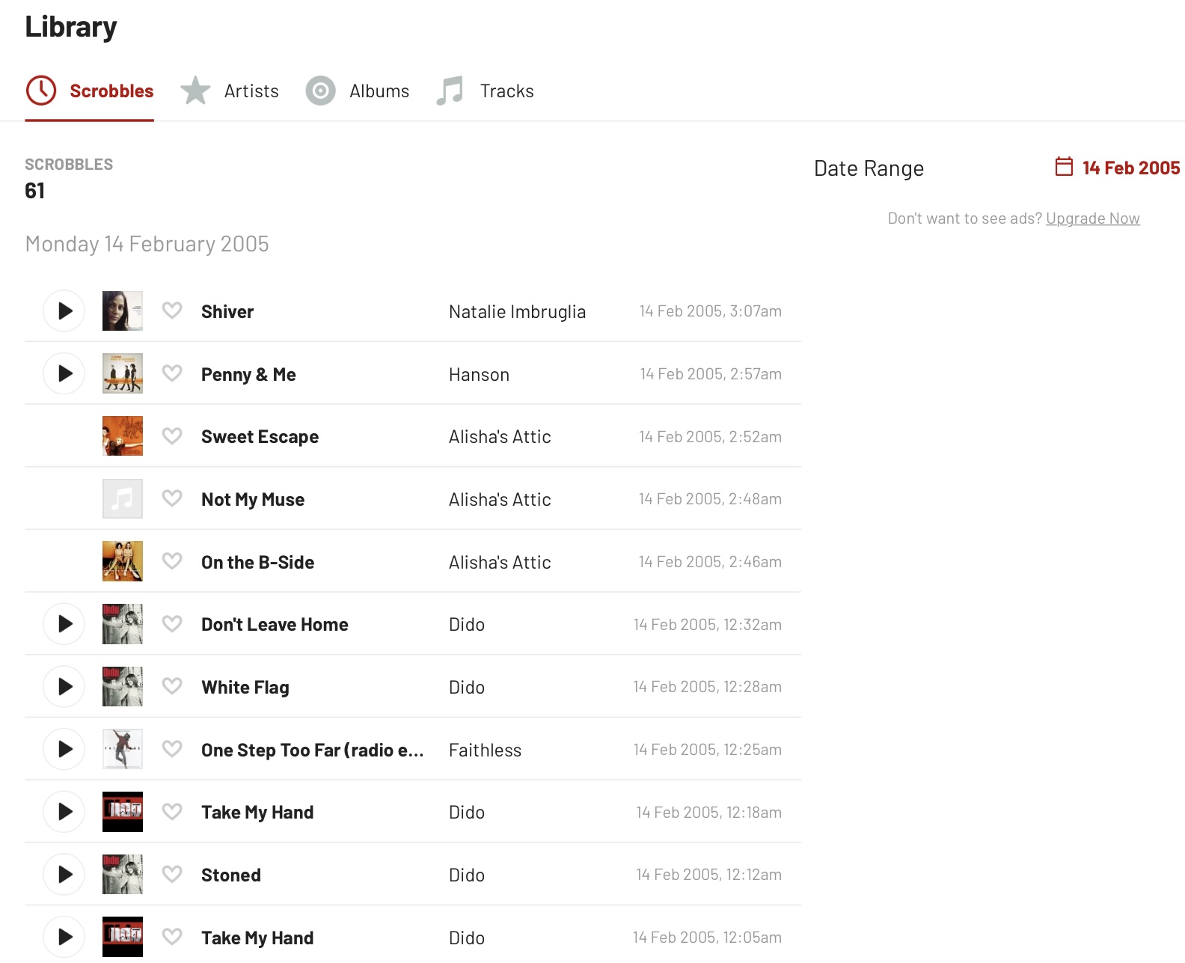Mark On the B-Side as loved
The height and width of the screenshot is (963, 1185).
172,561
